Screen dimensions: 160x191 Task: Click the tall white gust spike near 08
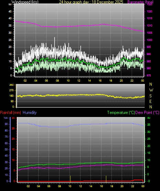click(x=55, y=43)
